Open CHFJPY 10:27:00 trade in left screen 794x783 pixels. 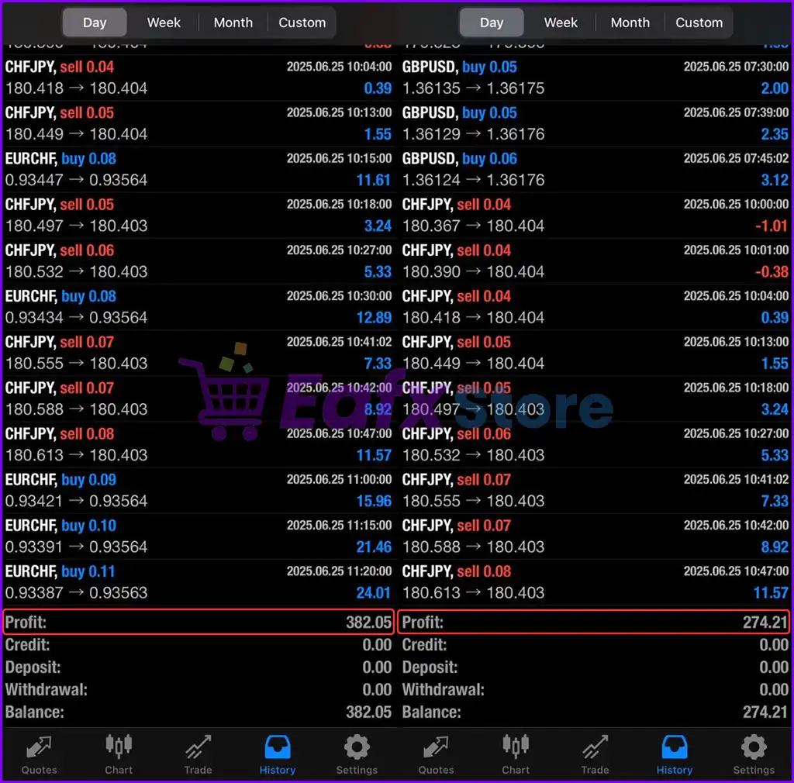coord(198,261)
